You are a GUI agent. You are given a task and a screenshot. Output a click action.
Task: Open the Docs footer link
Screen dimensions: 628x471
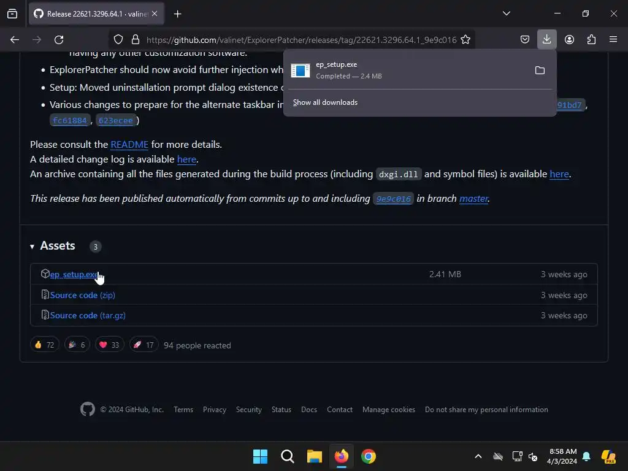tap(309, 410)
